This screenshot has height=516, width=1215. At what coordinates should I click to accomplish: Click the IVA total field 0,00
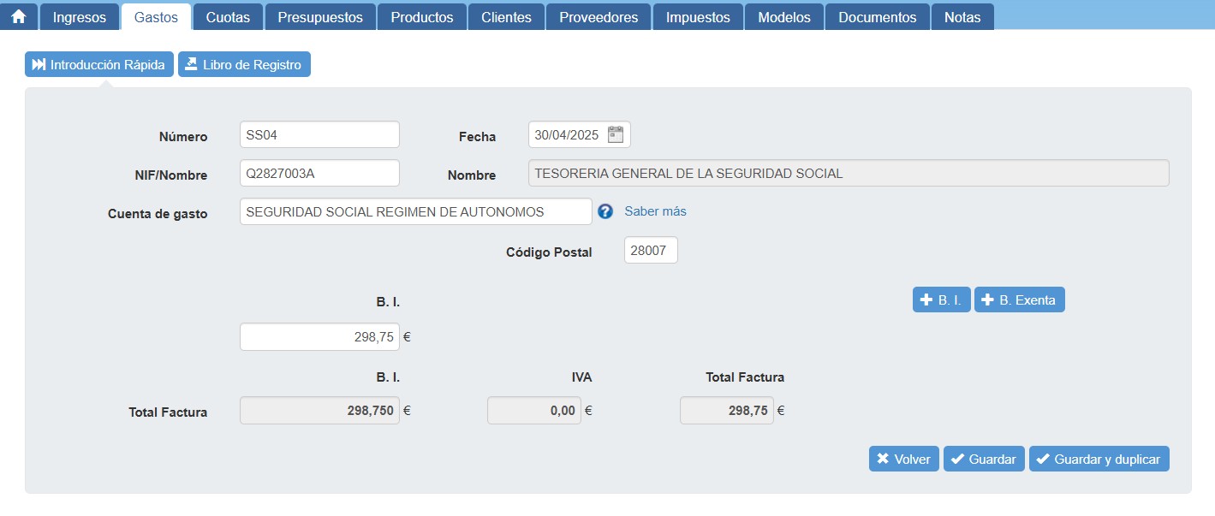tap(534, 410)
